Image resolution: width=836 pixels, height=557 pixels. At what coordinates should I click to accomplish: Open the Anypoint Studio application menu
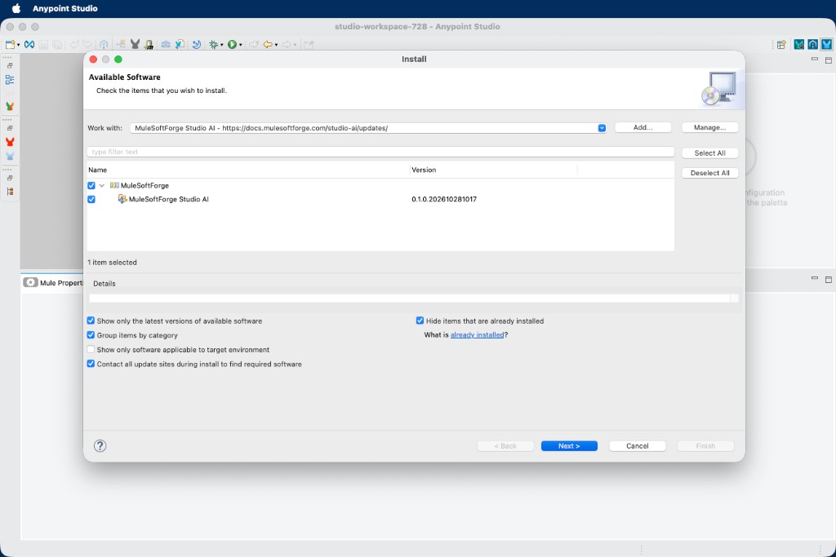click(65, 8)
